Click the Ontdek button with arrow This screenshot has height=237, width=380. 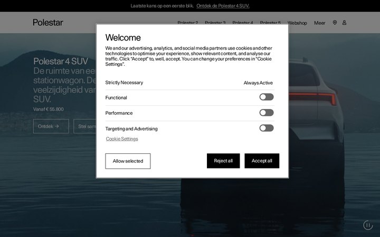(x=51, y=126)
